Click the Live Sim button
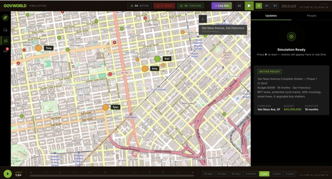 coord(222,6)
